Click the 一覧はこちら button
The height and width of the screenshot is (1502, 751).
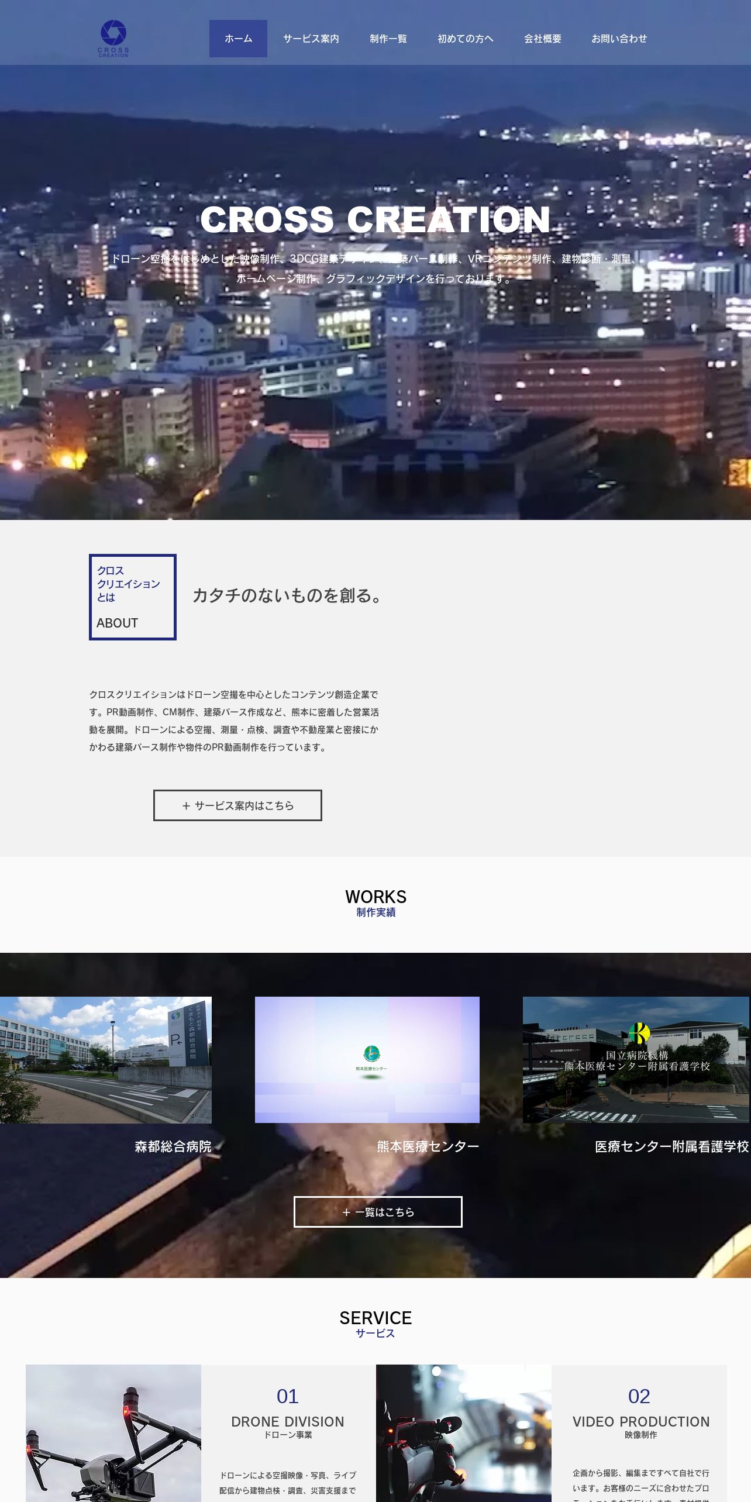(378, 1212)
